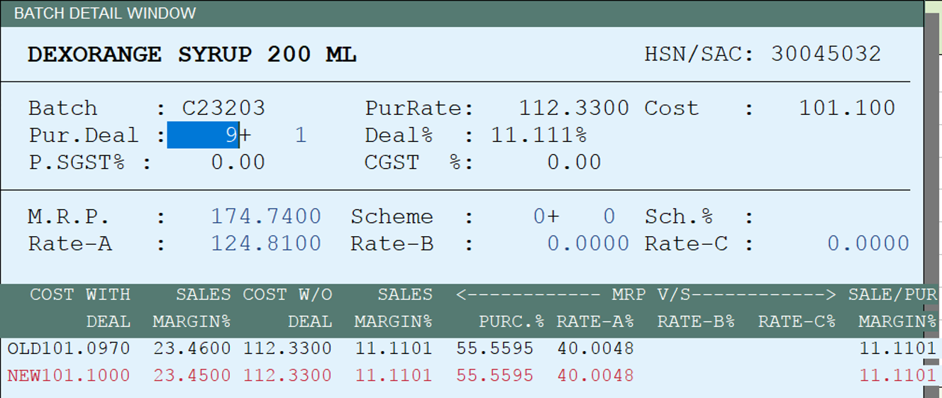Click the Scheme quantity field
The height and width of the screenshot is (398, 942).
coord(574,216)
